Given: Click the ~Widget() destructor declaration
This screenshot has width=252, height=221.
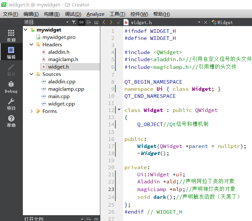Looking at the screenshot, I should coord(153,153).
